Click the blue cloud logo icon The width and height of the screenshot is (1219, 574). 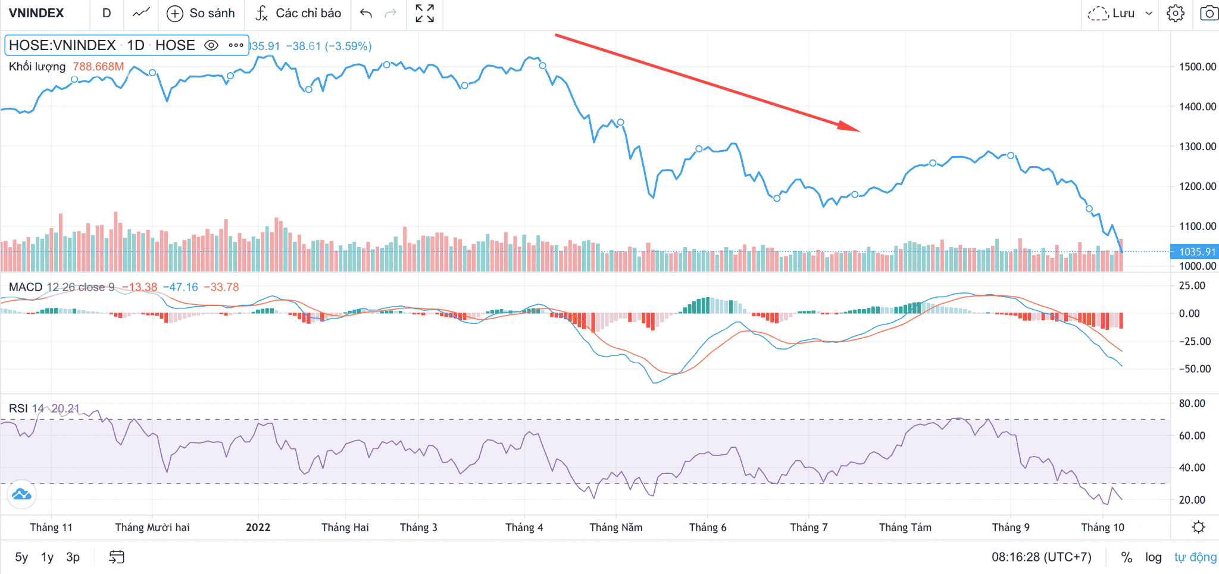pos(22,494)
